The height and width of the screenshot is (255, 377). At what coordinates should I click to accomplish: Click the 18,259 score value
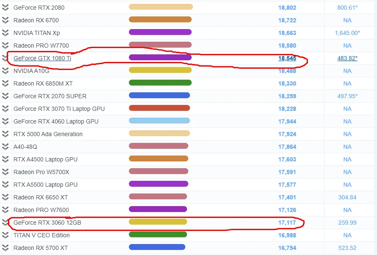tap(287, 96)
